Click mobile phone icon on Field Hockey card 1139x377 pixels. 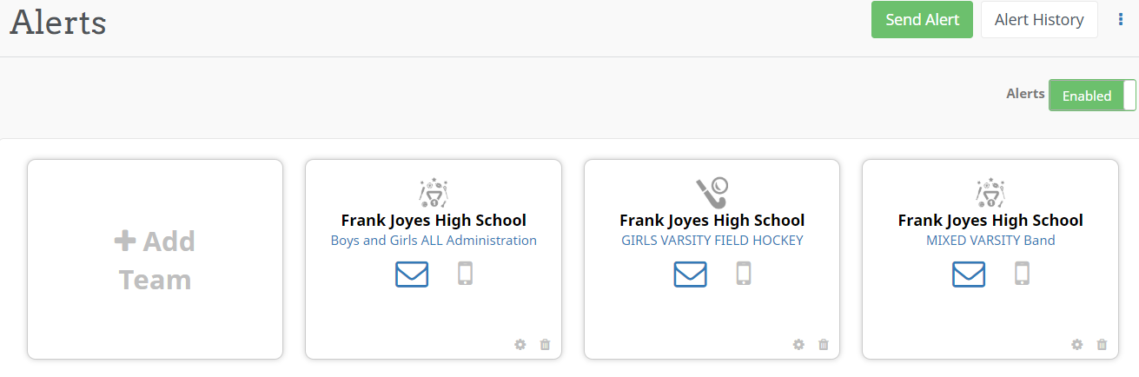744,274
